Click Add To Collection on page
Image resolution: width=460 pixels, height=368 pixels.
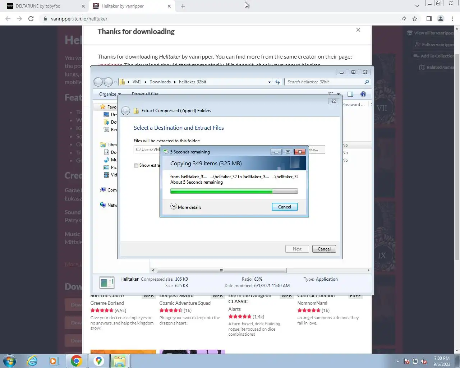point(433,56)
